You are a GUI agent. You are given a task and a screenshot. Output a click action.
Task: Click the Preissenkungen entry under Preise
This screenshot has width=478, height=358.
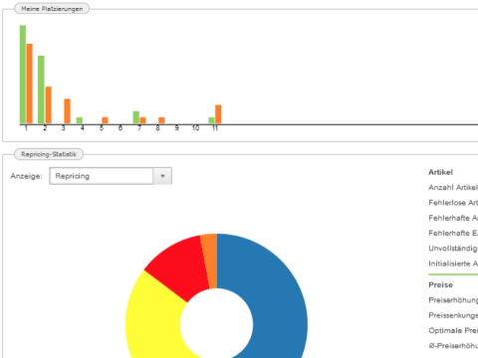[x=453, y=315]
